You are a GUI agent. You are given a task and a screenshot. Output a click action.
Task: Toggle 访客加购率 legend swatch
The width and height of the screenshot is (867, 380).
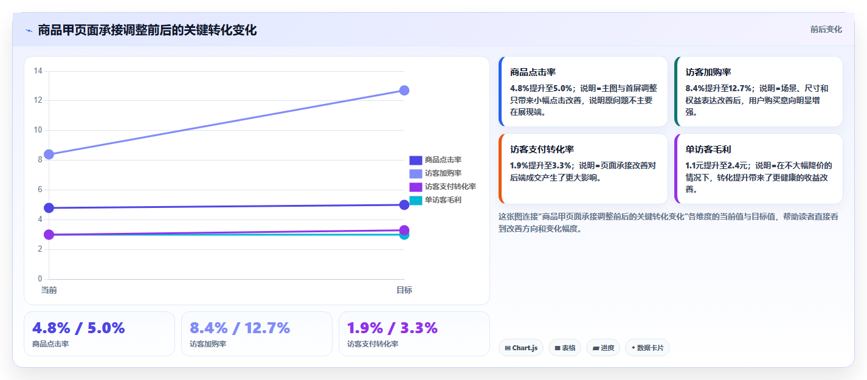point(416,173)
